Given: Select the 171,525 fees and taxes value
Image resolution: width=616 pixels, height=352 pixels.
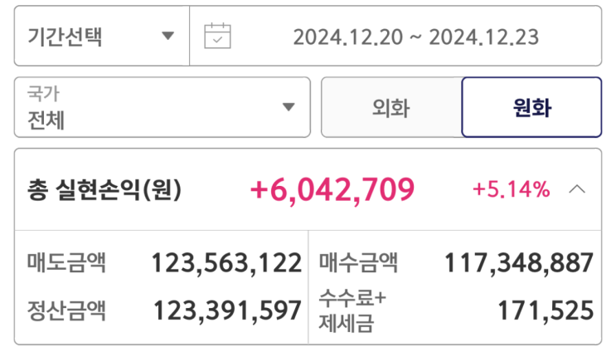Looking at the screenshot, I should [x=545, y=310].
